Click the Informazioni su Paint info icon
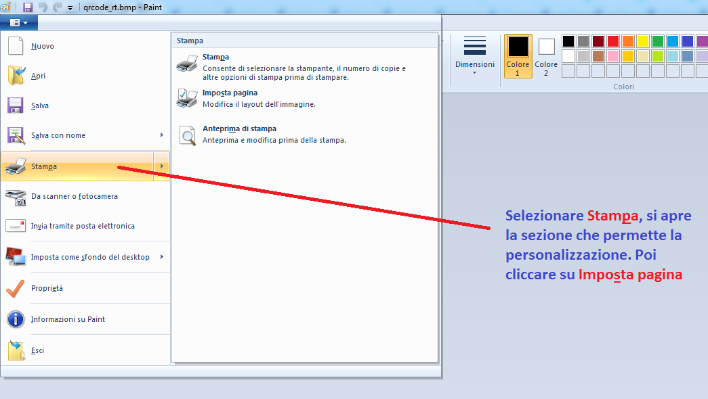This screenshot has height=399, width=708. [x=16, y=319]
